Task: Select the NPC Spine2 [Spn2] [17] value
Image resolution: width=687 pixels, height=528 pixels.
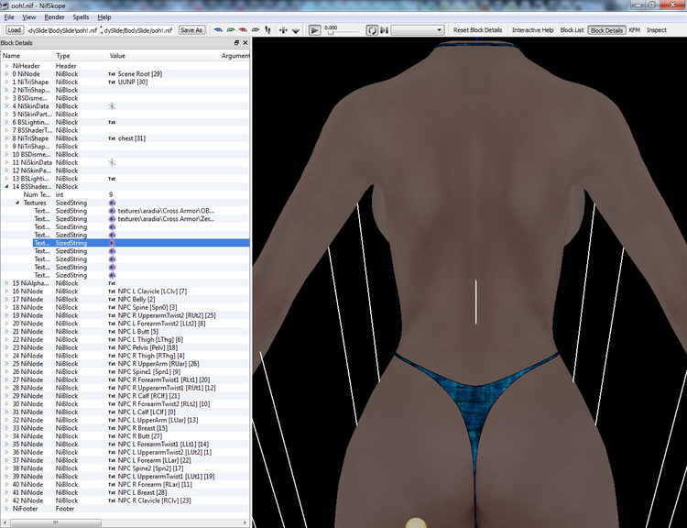Action: tap(150, 468)
